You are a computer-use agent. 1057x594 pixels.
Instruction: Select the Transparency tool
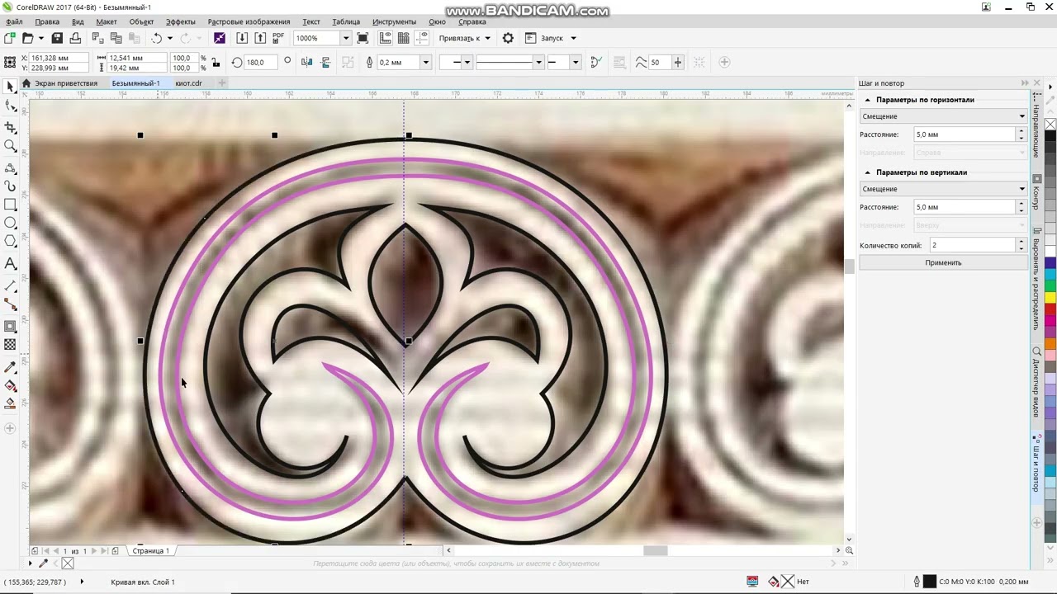click(x=10, y=345)
